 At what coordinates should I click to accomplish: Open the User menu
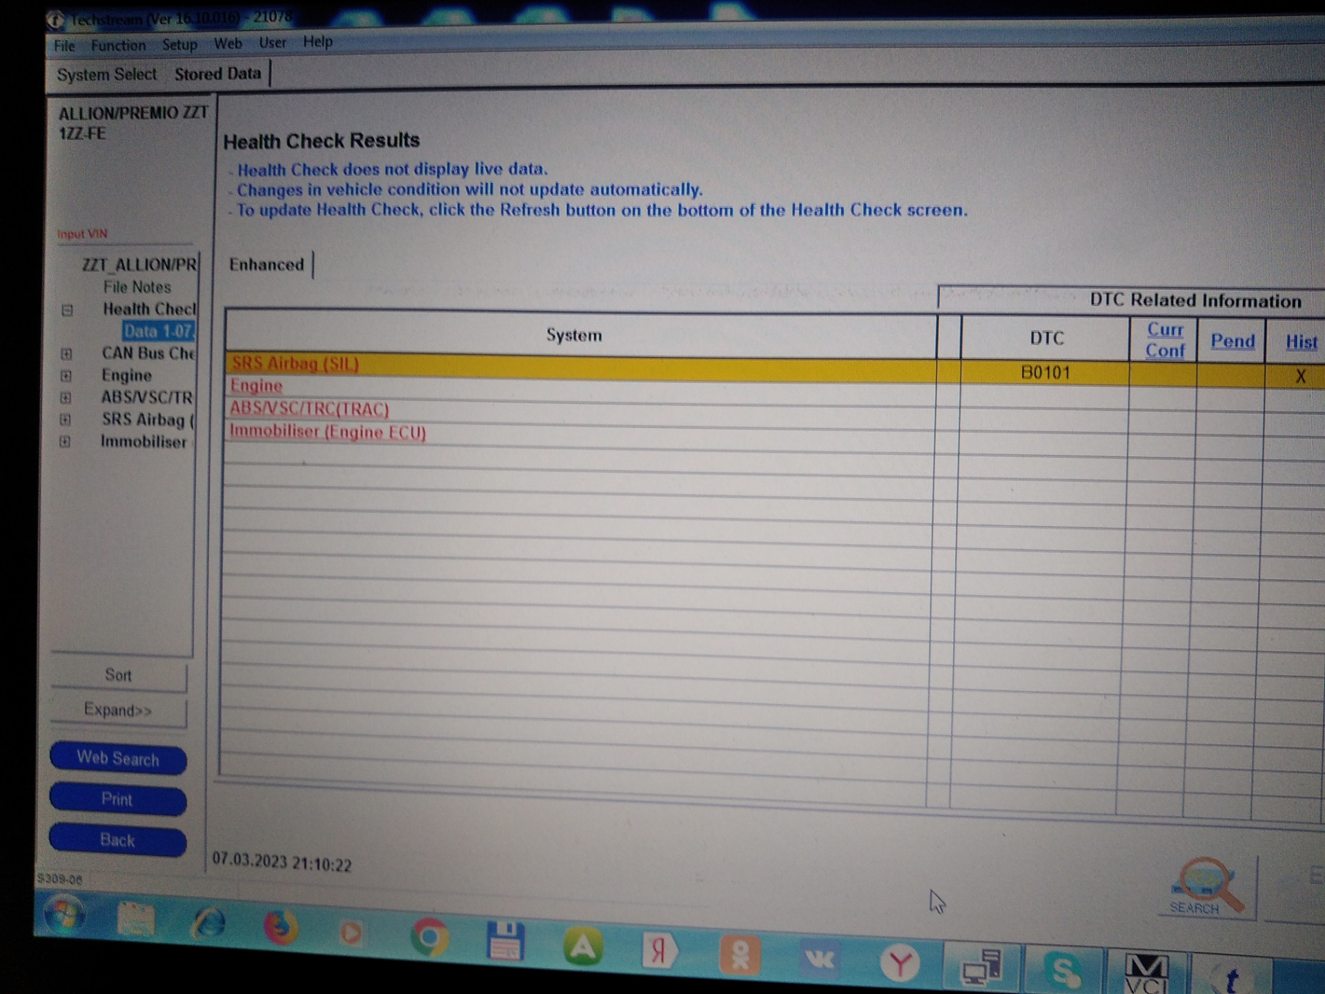click(x=272, y=43)
